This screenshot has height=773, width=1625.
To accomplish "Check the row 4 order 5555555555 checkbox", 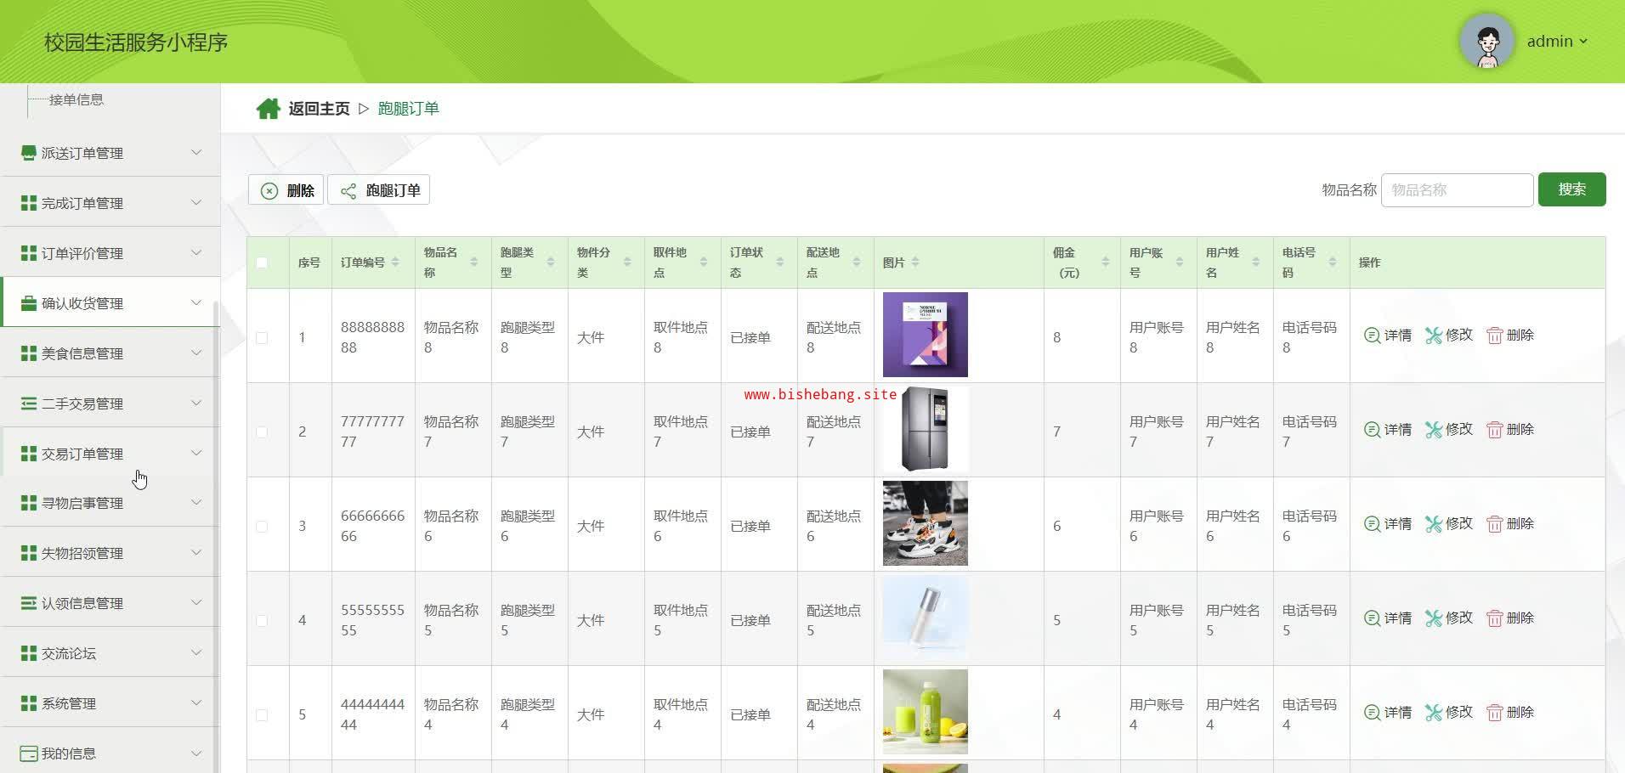I will pyautogui.click(x=262, y=620).
